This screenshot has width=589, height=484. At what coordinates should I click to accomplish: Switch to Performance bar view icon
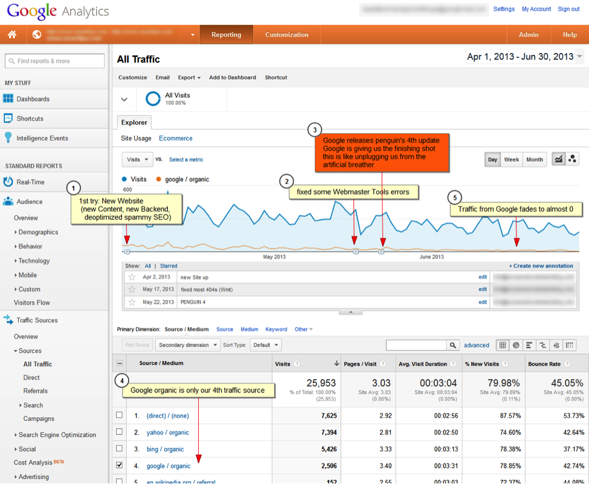coord(529,345)
